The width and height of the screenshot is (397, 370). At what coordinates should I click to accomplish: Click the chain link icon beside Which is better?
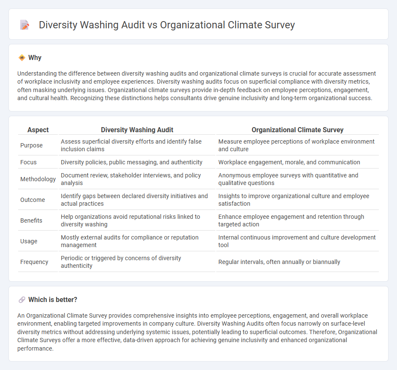click(x=22, y=300)
